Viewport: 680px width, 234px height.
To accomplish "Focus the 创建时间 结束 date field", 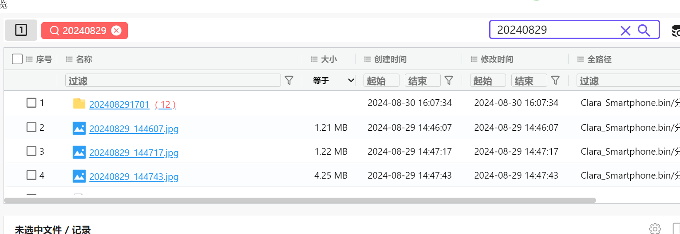I will point(423,80).
